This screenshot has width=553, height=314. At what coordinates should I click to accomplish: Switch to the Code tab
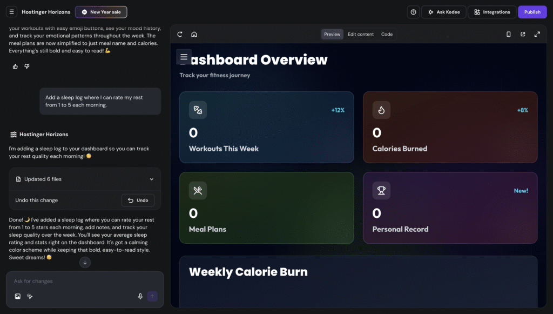387,34
